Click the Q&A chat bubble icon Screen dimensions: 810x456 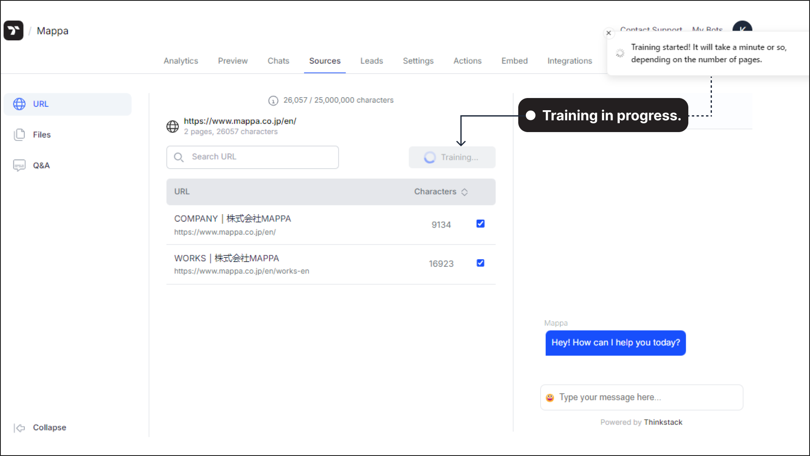19,165
